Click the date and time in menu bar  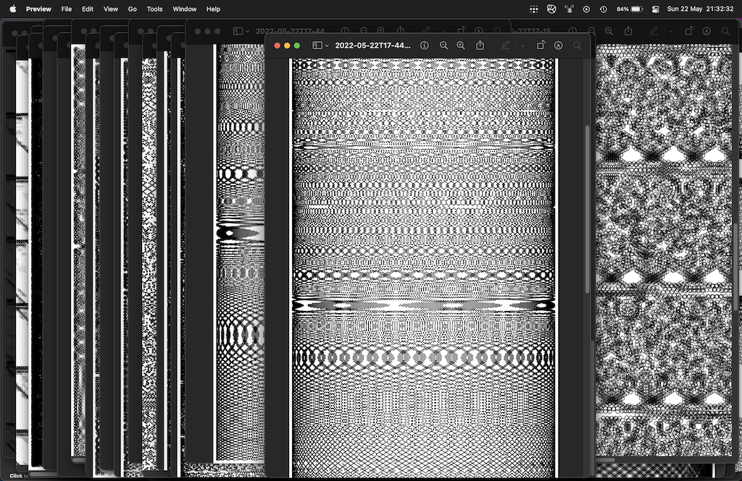coord(699,9)
